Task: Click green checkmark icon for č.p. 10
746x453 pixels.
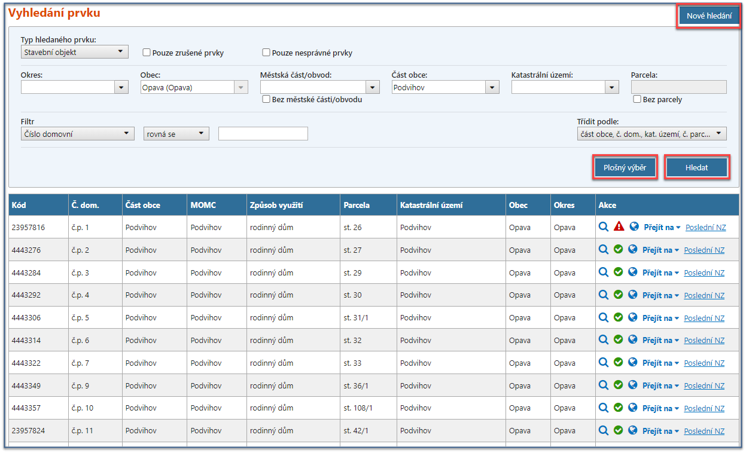Action: pyautogui.click(x=618, y=408)
